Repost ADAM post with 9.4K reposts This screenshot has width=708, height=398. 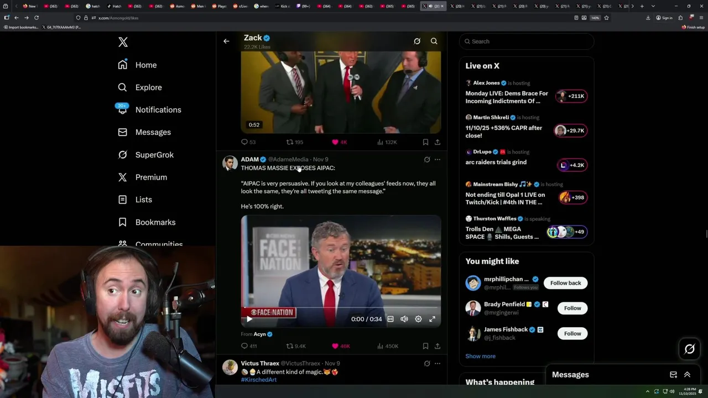coord(296,346)
